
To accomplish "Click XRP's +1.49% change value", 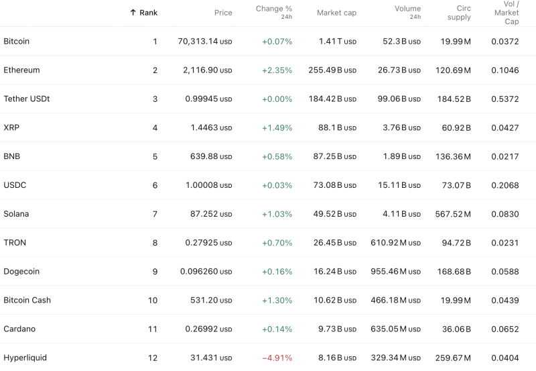I will click(277, 127).
